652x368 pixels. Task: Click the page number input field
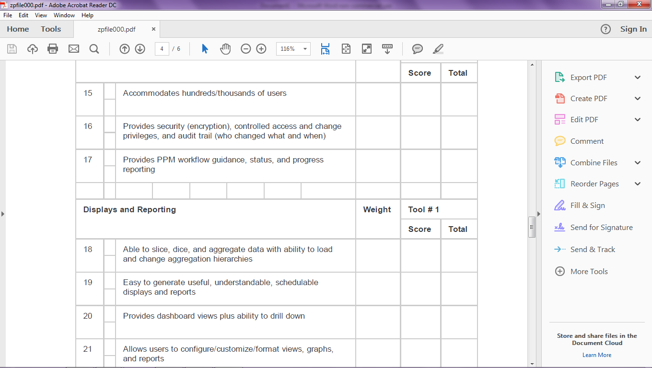tap(161, 48)
